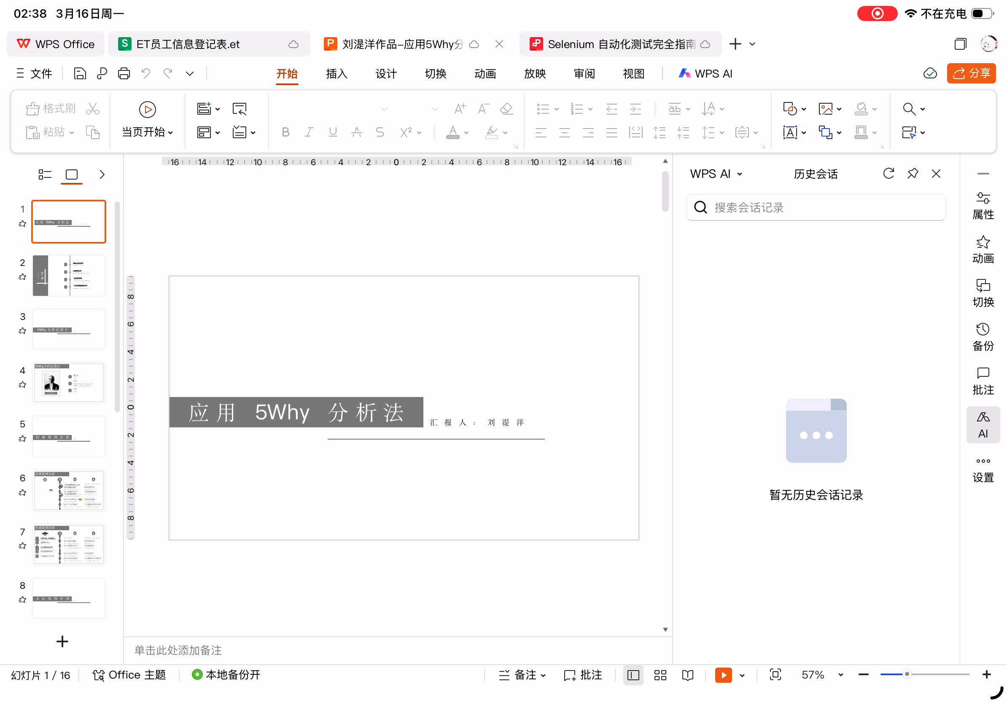The image size is (1007, 703).
Task: Click the orange 分享 share button
Action: [x=971, y=74]
